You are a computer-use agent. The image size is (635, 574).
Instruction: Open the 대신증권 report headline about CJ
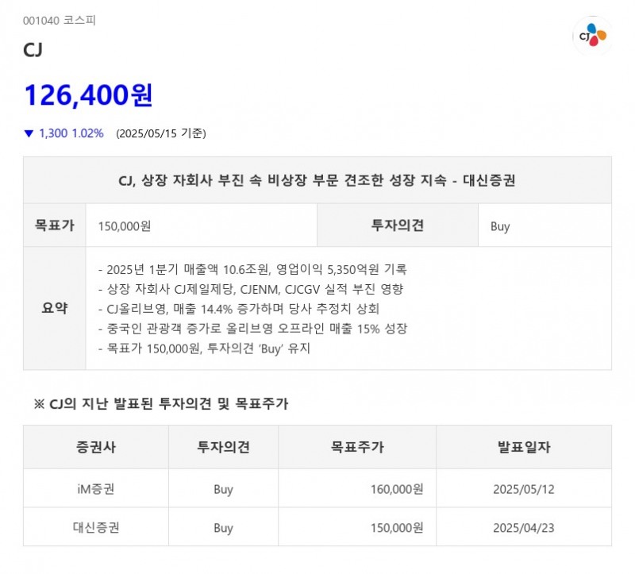[x=317, y=181]
